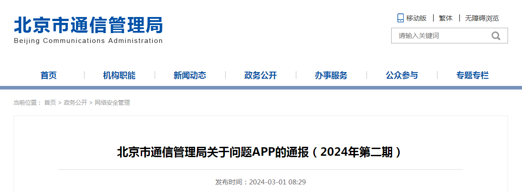Click the mobile phone icon
Screen dimensions: 522x192
(x=400, y=18)
